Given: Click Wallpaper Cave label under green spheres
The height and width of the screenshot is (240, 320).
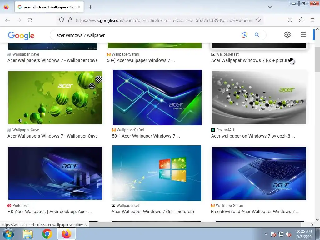Looking at the screenshot, I should click(26, 130).
